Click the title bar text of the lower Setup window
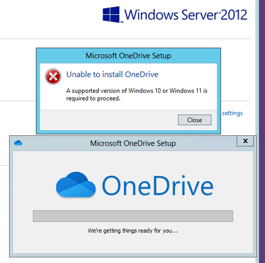This screenshot has width=265, height=263. [x=133, y=143]
